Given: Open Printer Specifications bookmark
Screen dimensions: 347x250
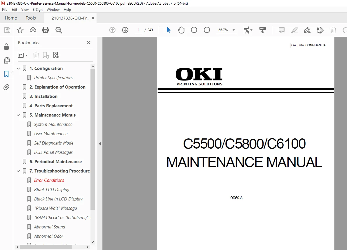Looking at the screenshot, I should click(54, 78).
